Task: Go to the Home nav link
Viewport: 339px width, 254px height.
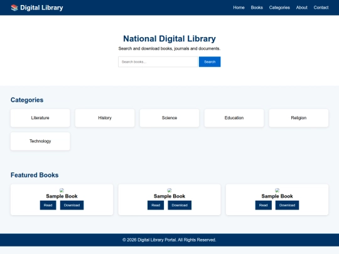Action: pyautogui.click(x=239, y=8)
